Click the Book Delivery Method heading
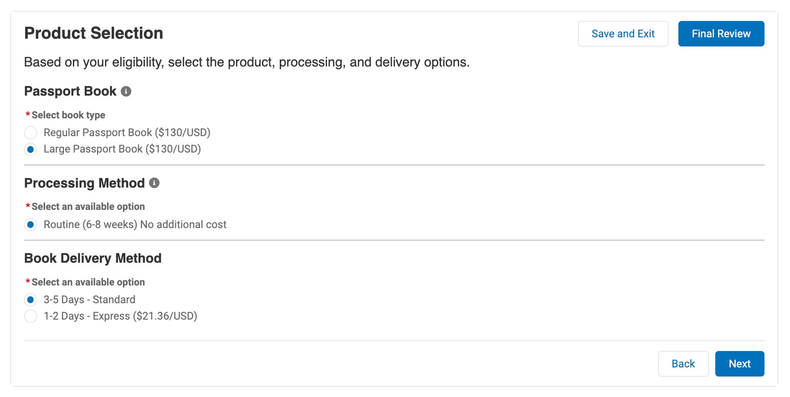The height and width of the screenshot is (397, 790). pyautogui.click(x=92, y=258)
